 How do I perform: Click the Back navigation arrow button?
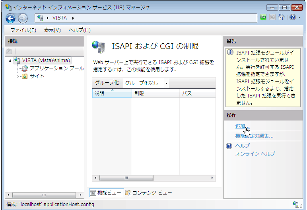10,18
